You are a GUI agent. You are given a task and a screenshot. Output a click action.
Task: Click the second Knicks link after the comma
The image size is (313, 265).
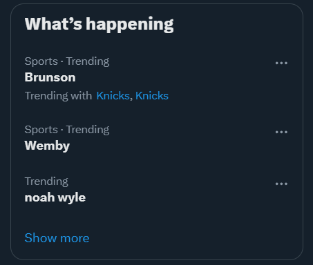pos(152,96)
